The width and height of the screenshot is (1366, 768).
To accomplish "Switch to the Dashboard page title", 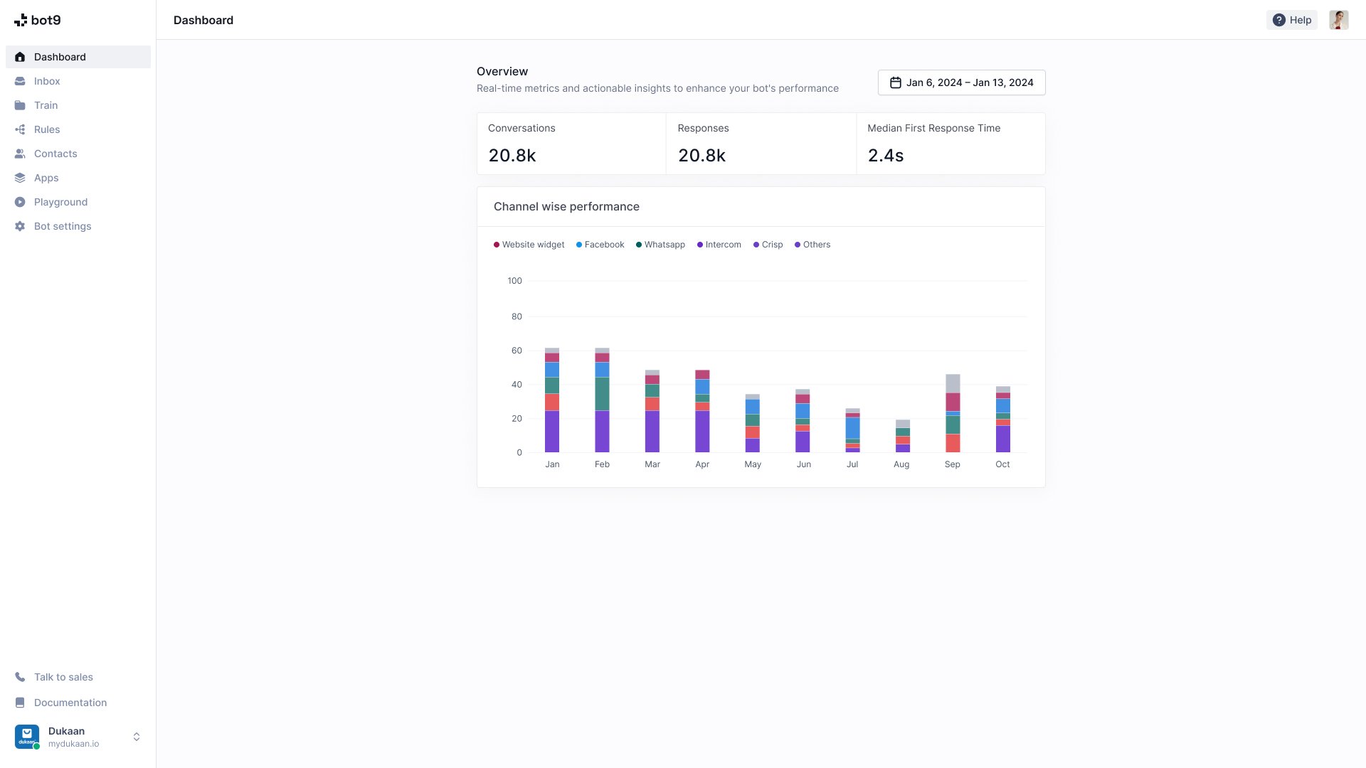I will click(203, 20).
